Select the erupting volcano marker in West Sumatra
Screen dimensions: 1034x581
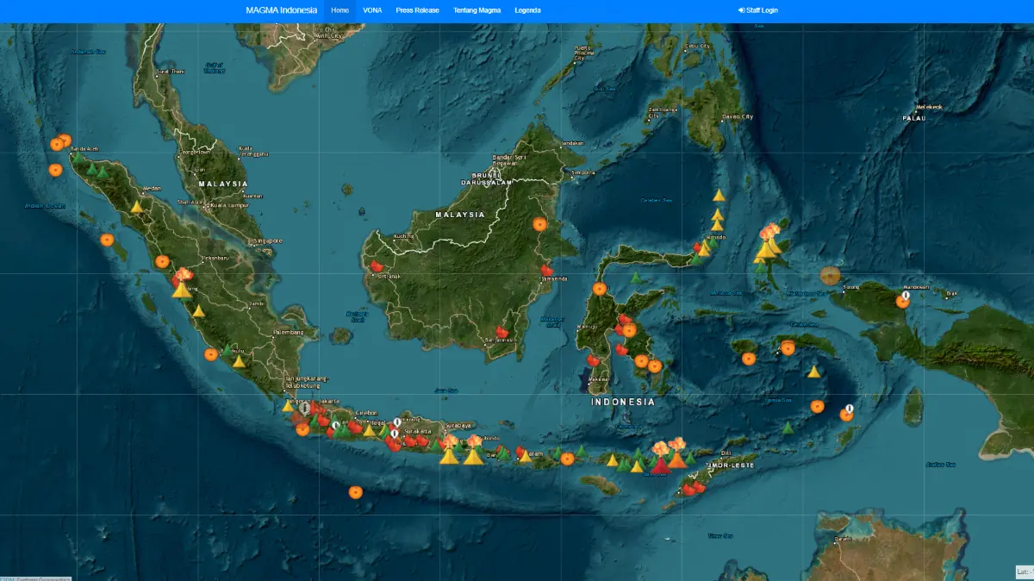pos(182,284)
